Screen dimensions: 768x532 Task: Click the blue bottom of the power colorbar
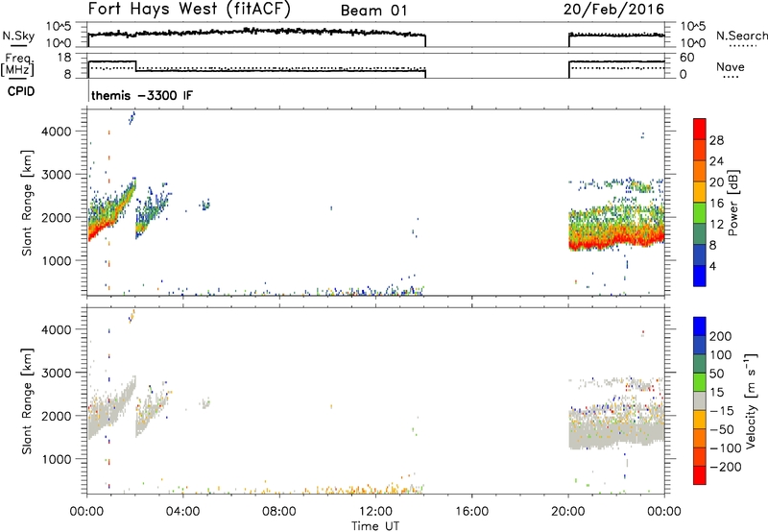(x=700, y=276)
